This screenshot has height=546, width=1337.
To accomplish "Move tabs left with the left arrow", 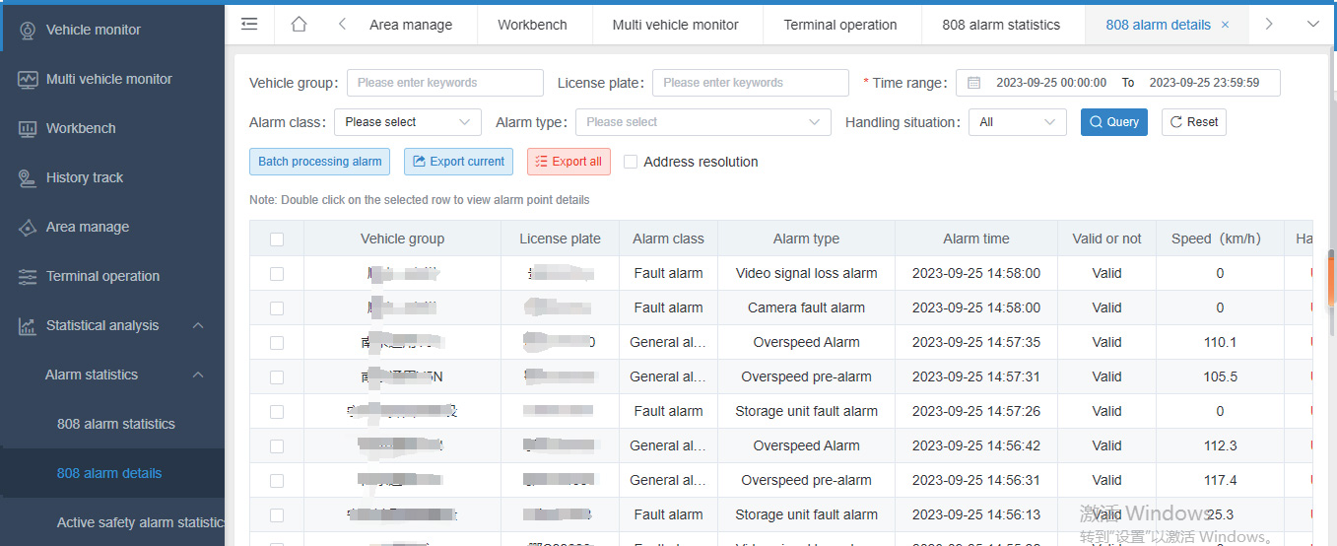I will 342,24.
